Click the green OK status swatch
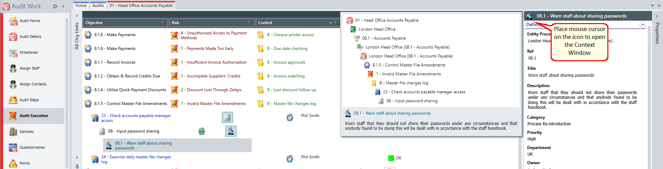Screen dimensions: 663x169 pos(391,158)
